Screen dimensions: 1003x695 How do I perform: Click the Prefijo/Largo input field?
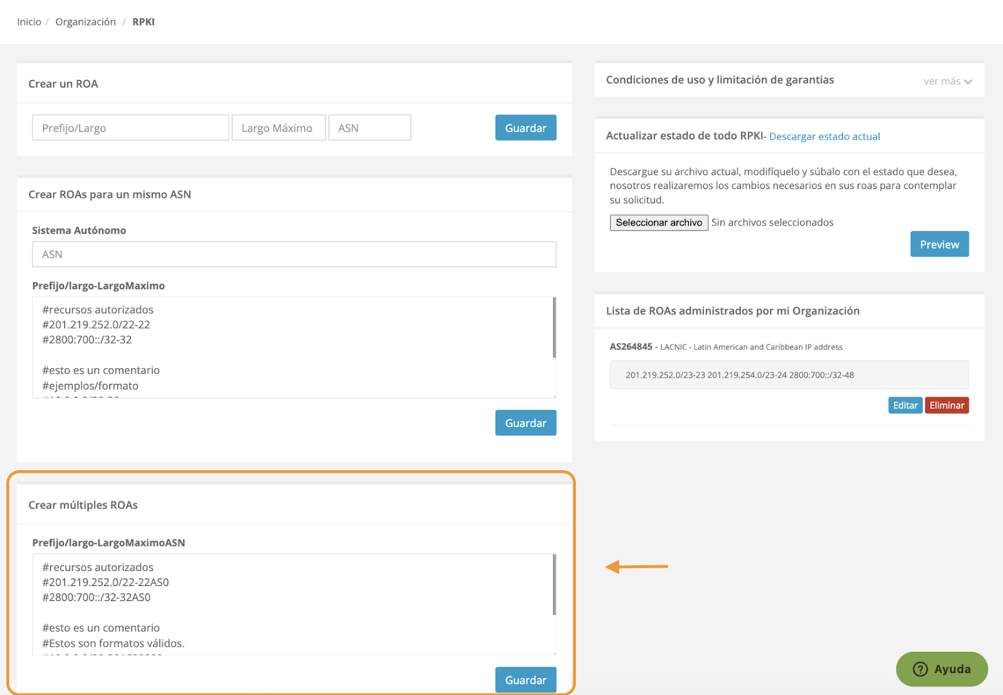(130, 128)
